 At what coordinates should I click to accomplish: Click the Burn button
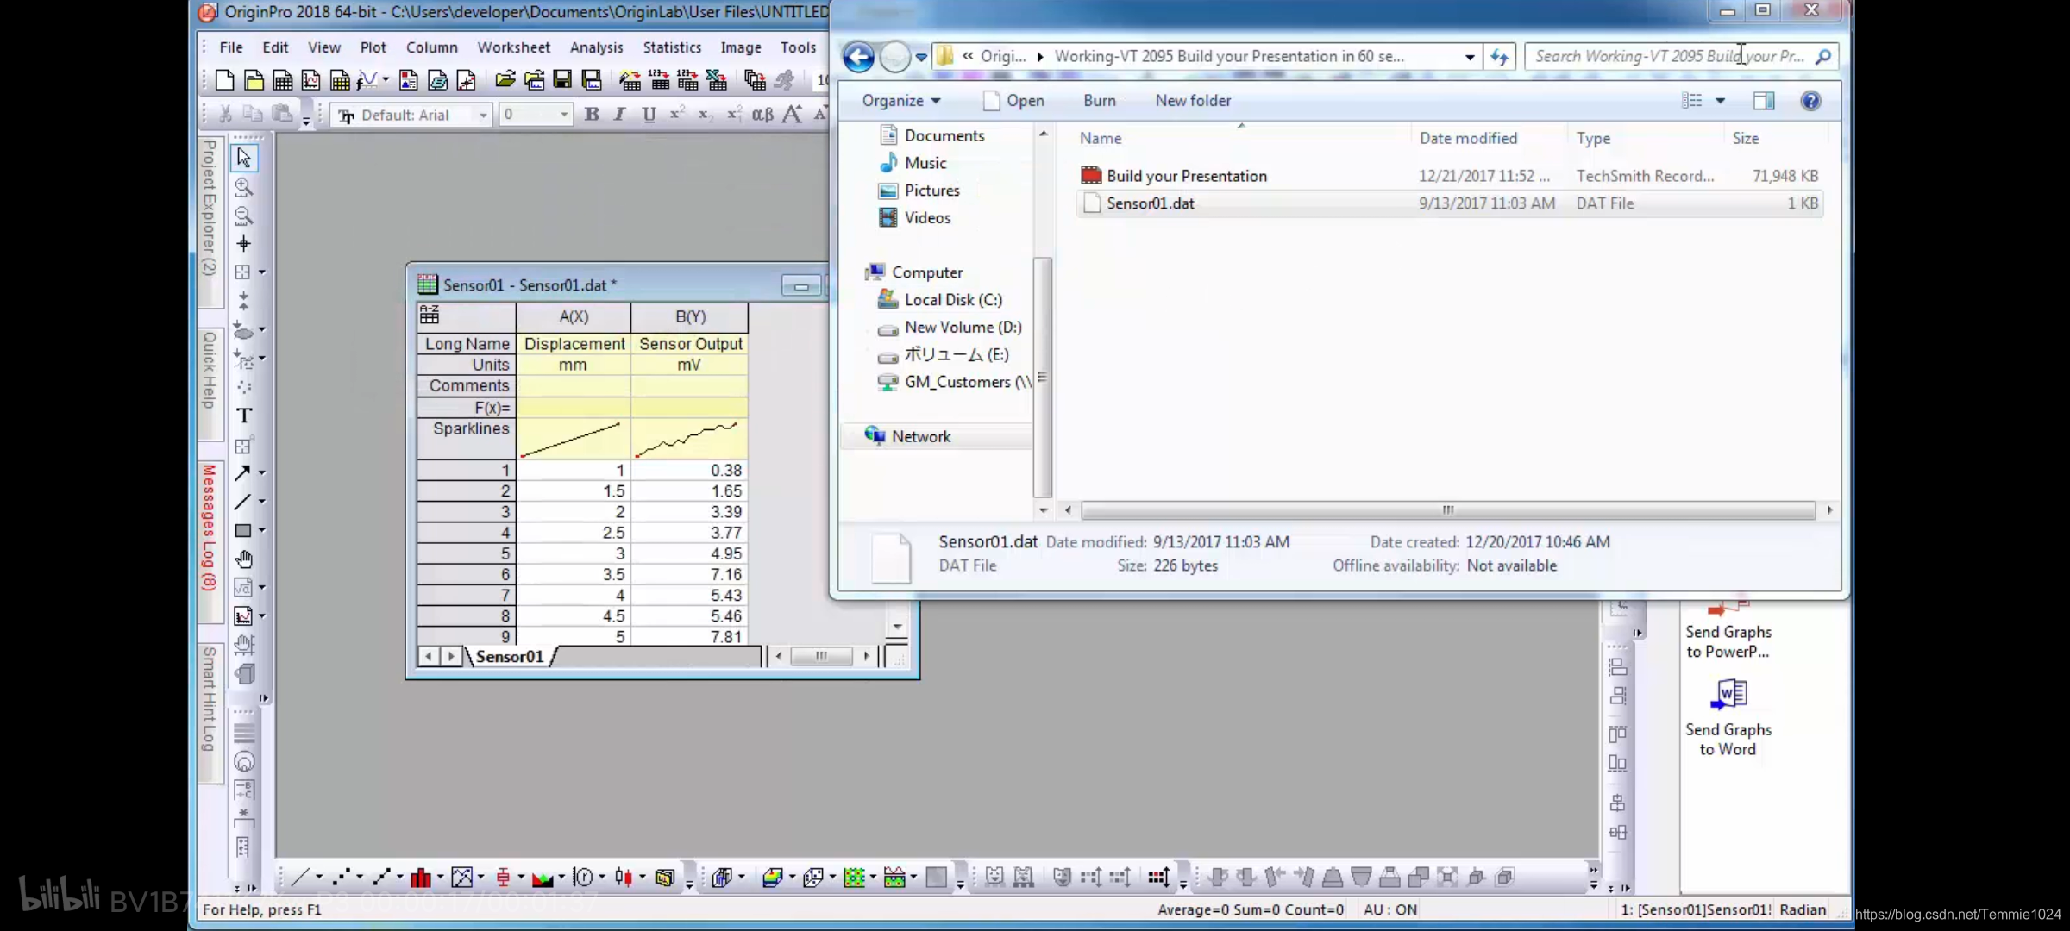(1099, 101)
